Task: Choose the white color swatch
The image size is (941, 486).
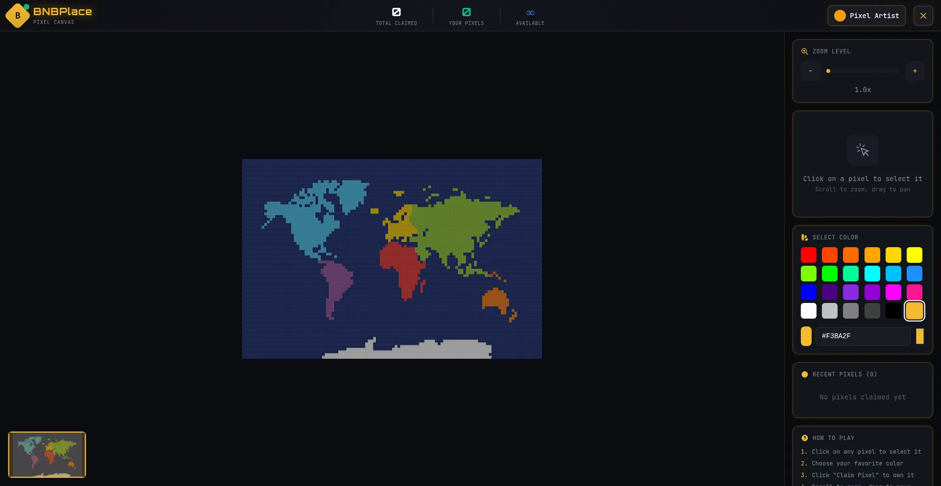Action: coord(808,311)
